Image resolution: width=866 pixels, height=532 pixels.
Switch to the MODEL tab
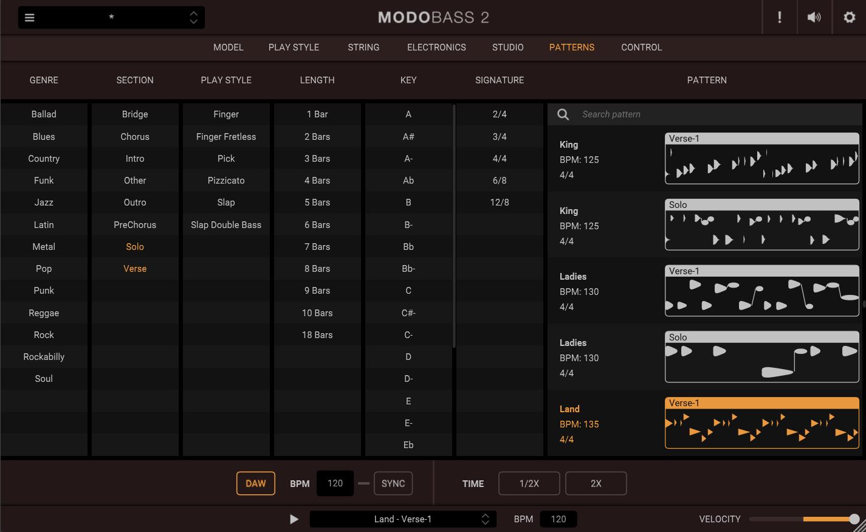229,47
